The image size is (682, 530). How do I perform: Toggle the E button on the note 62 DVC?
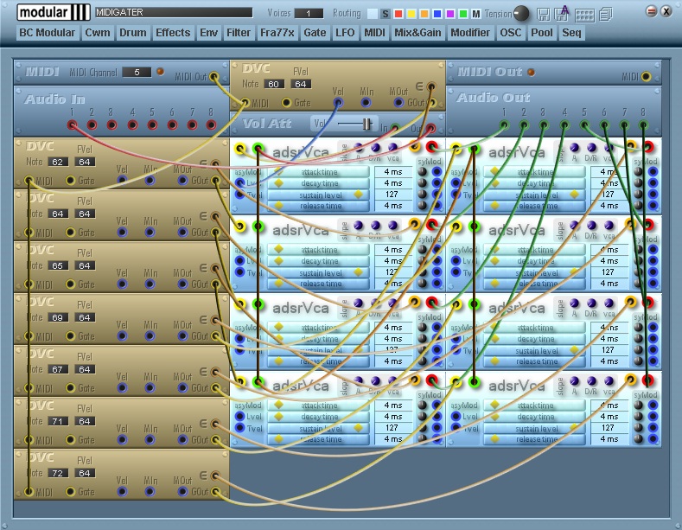[202, 164]
